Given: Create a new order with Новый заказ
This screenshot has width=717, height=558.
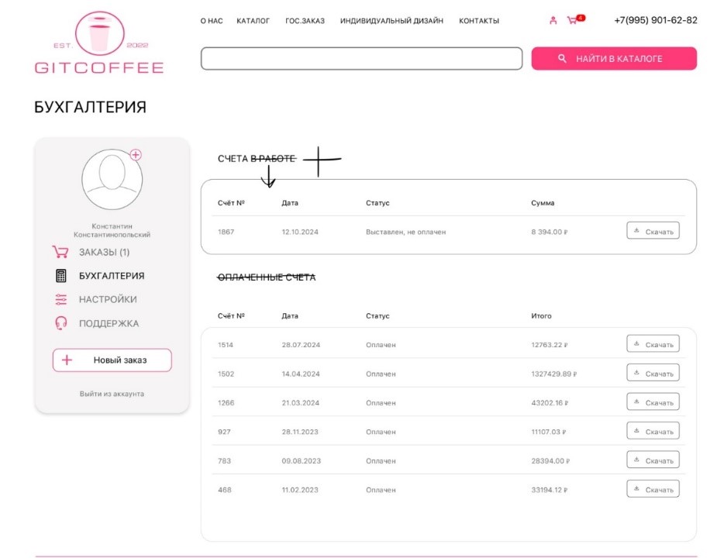Looking at the screenshot, I should [112, 360].
